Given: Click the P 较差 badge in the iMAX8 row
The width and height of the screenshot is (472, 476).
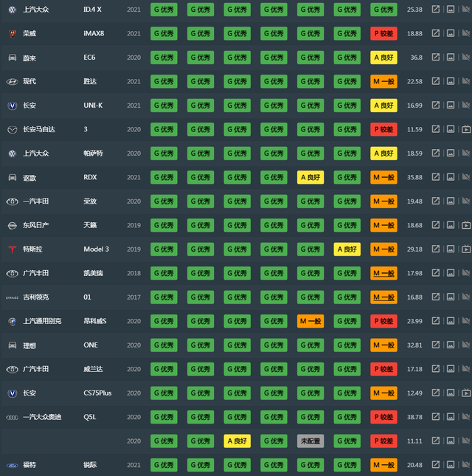Looking at the screenshot, I should (x=383, y=33).
